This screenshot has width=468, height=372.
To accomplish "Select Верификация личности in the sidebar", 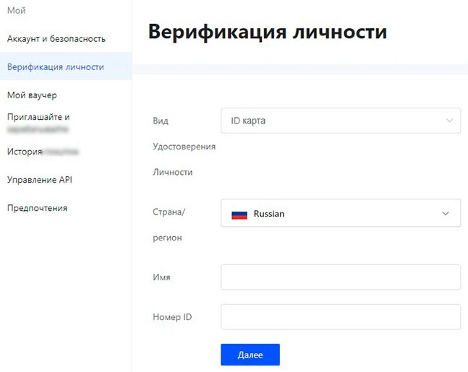I will click(56, 67).
